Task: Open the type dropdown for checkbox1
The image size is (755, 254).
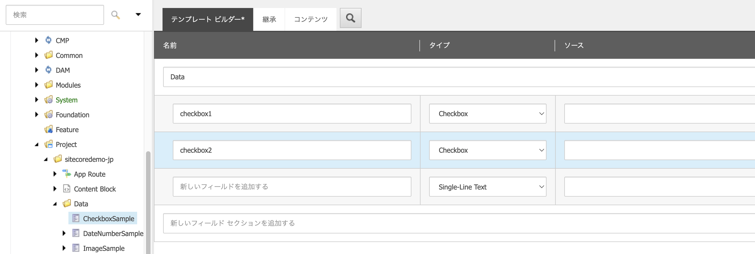Action: point(487,114)
